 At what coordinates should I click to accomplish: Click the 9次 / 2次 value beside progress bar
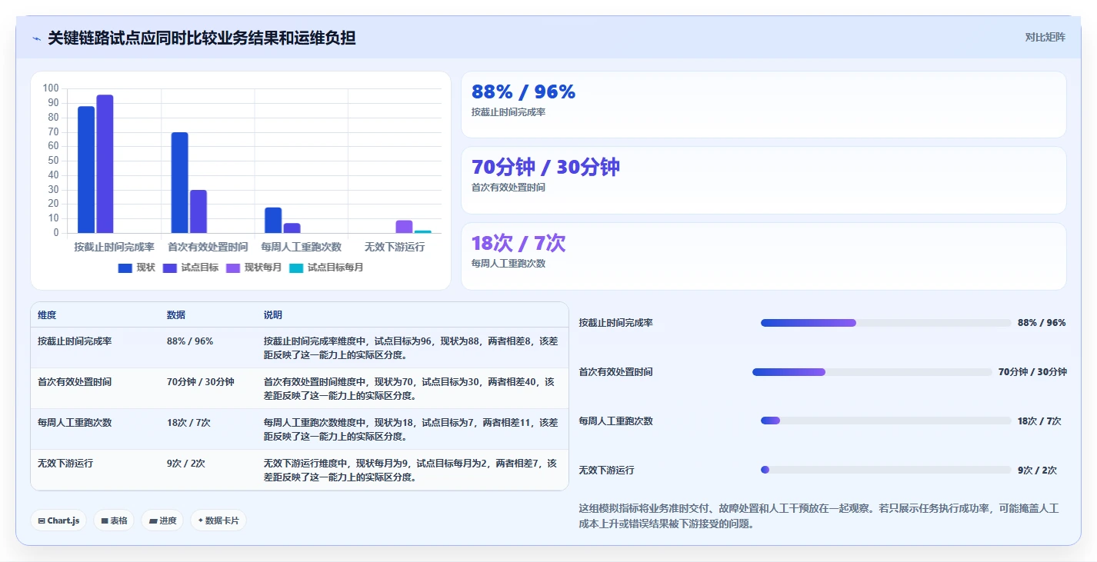(1037, 470)
